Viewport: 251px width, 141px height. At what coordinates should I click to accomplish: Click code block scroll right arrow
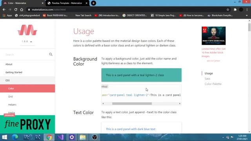(x=180, y=103)
